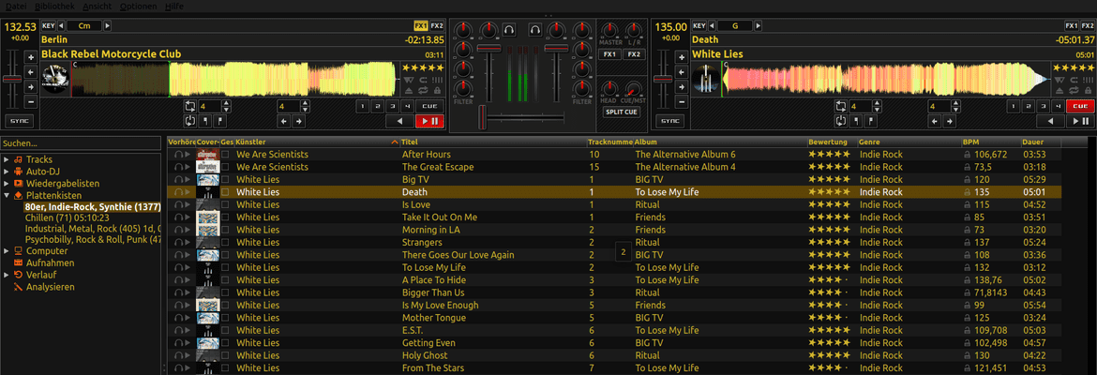The image size is (1097, 375).
Task: Preview 'Strangers' track in library
Action: [182, 243]
